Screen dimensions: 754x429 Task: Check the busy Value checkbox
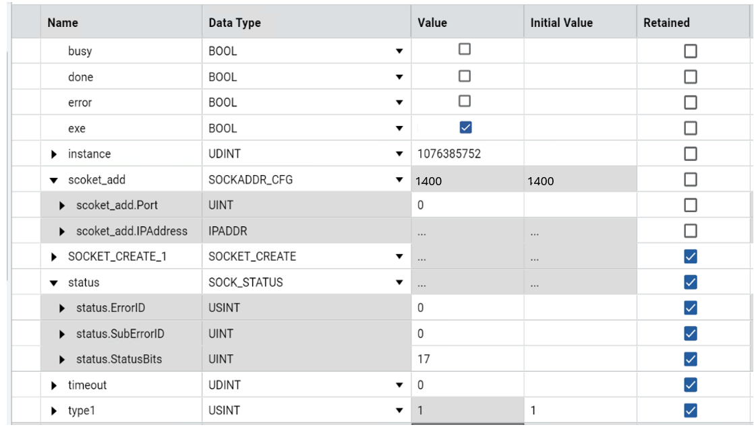tap(464, 50)
